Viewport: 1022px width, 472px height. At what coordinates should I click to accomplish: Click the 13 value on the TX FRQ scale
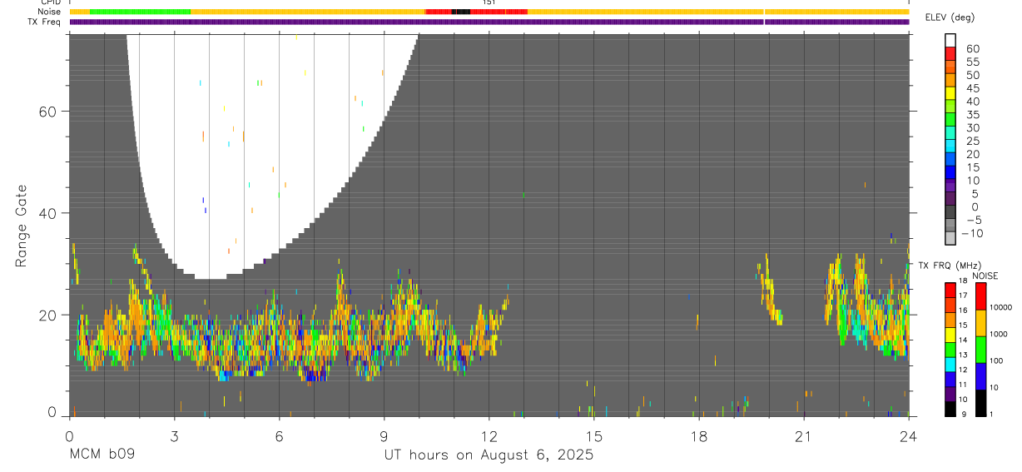pos(963,355)
